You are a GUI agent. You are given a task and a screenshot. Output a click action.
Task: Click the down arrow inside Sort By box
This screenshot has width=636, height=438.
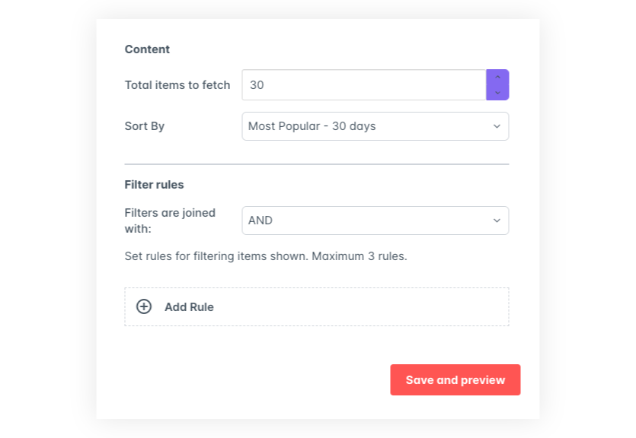click(497, 126)
